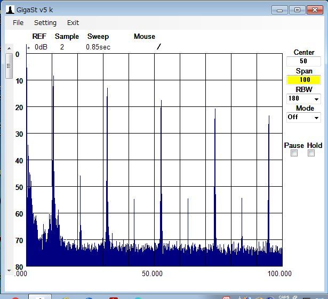The height and width of the screenshot is (299, 328).
Task: Click the Sample value 2
Action: pos(62,47)
